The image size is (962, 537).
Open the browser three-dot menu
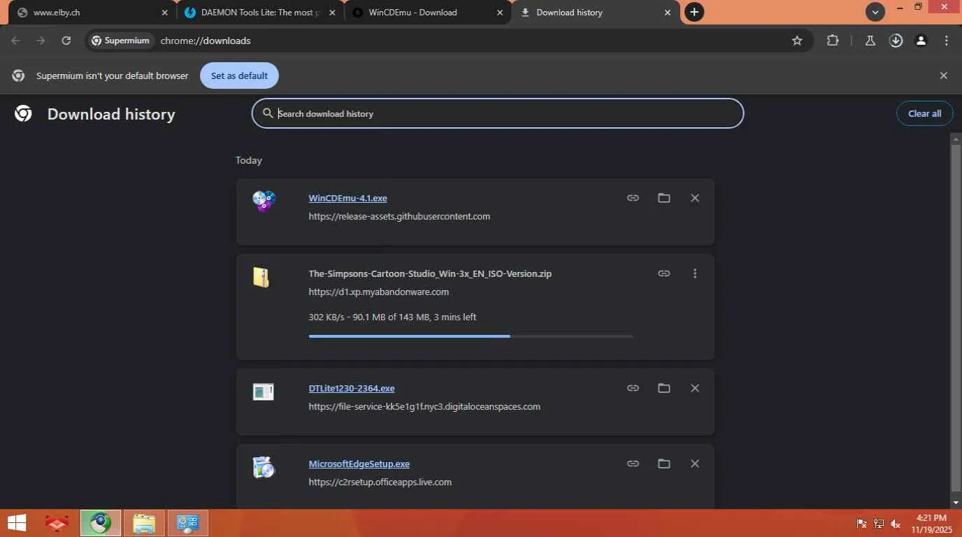[x=947, y=41]
